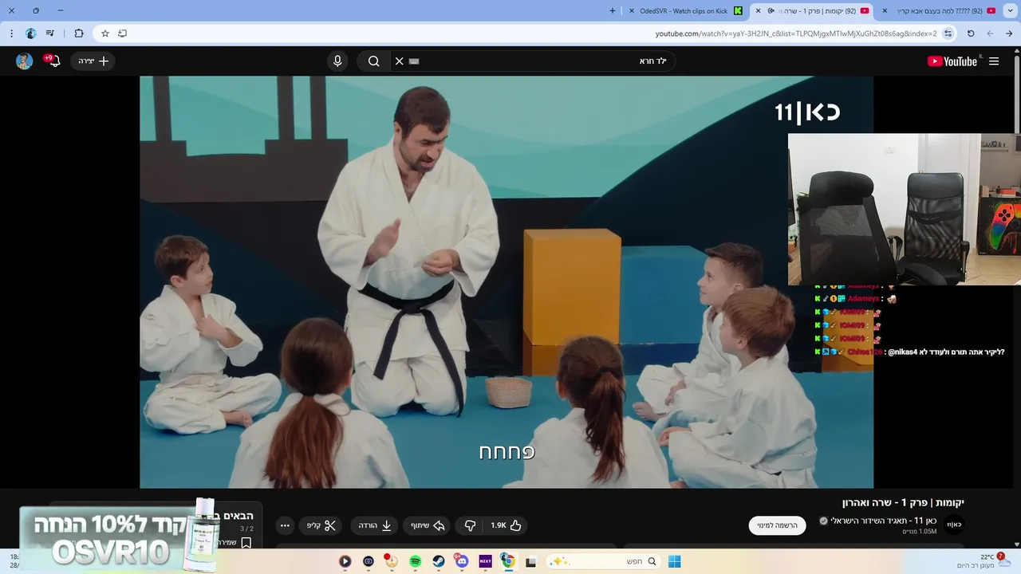Viewport: 1021px width, 574px height.
Task: Click the magnifier search button
Action: click(x=373, y=61)
